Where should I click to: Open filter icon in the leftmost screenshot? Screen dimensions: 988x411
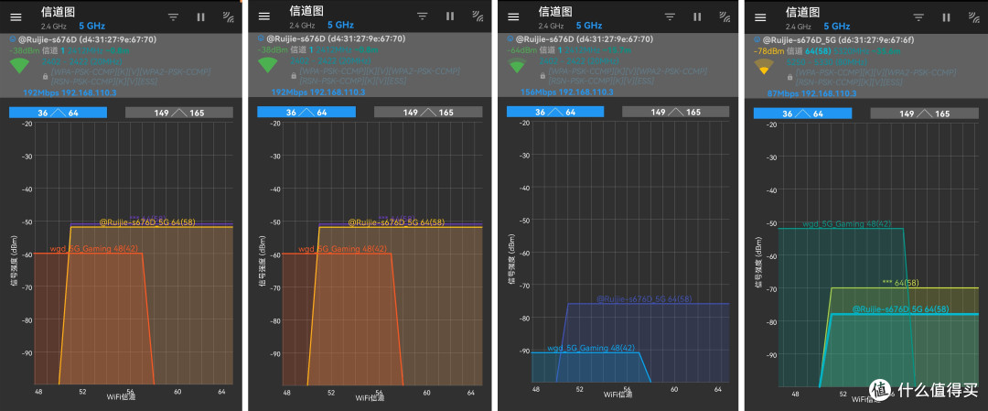coord(173,17)
